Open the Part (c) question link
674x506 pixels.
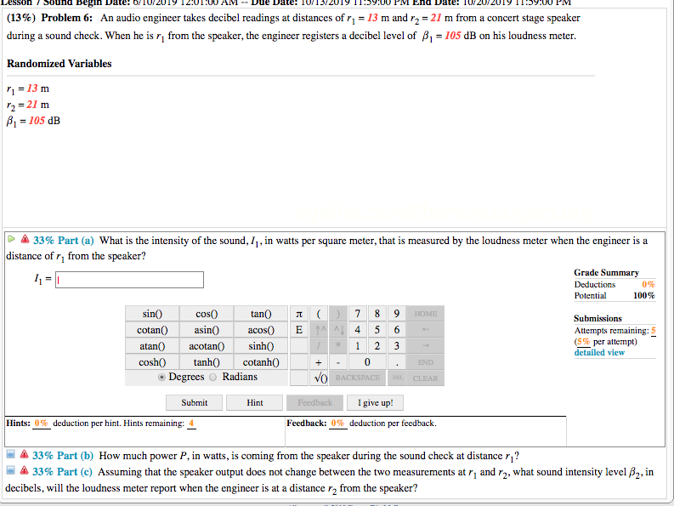pos(62,472)
